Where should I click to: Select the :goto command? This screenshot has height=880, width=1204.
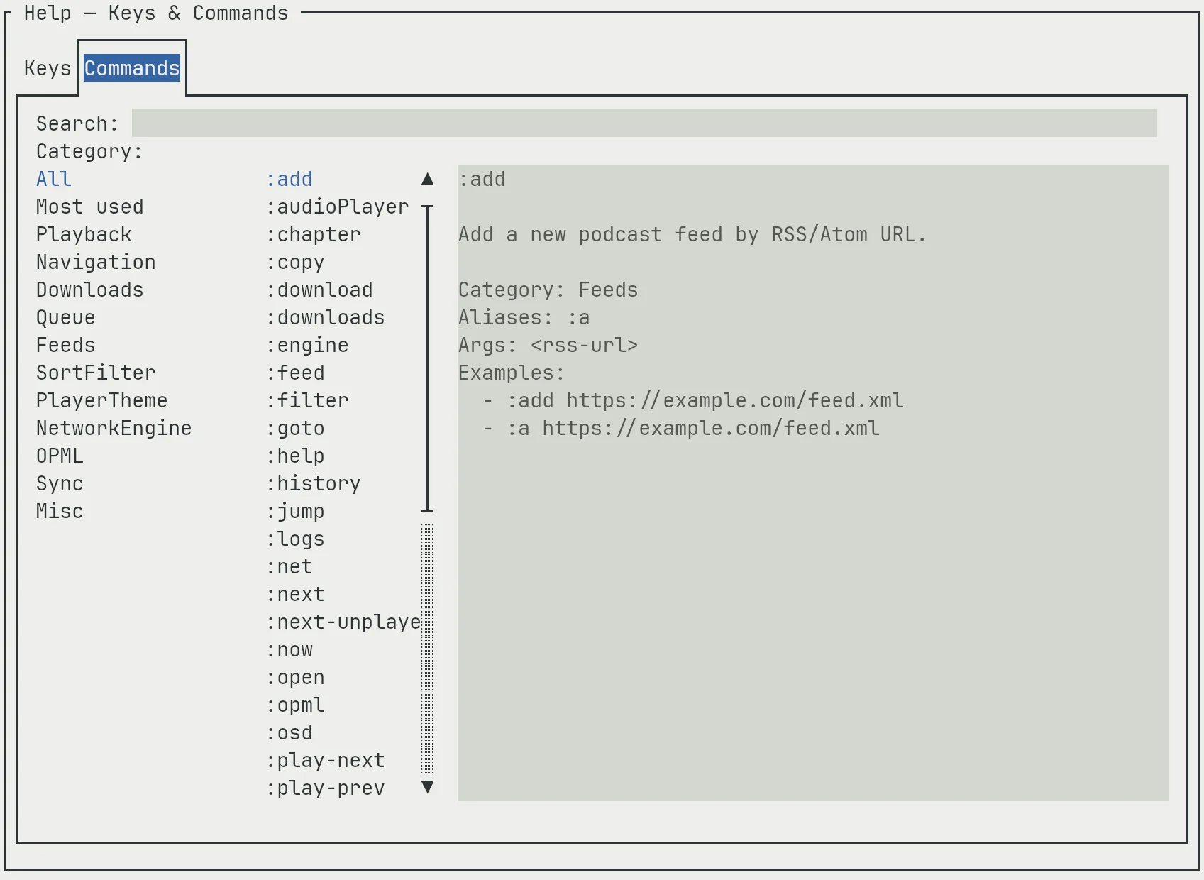tap(295, 428)
